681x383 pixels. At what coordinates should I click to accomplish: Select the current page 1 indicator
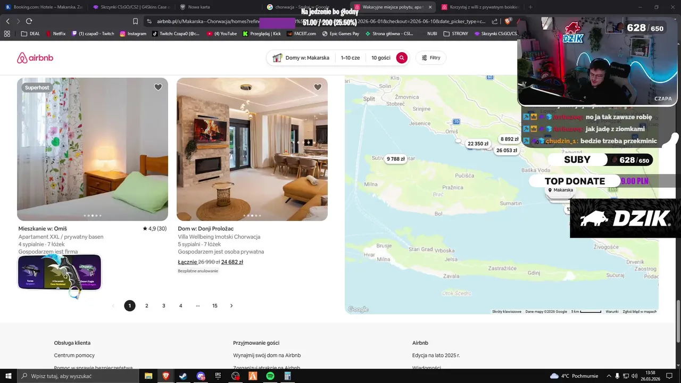click(130, 306)
